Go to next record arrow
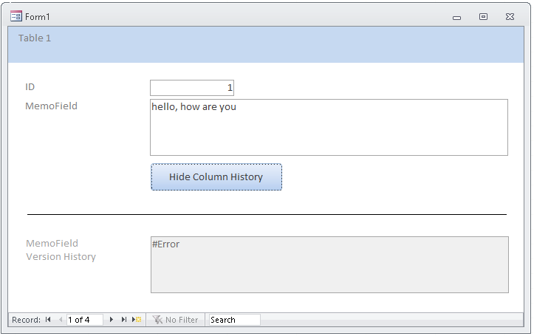Viewport: 534px width, 336px height. point(112,320)
